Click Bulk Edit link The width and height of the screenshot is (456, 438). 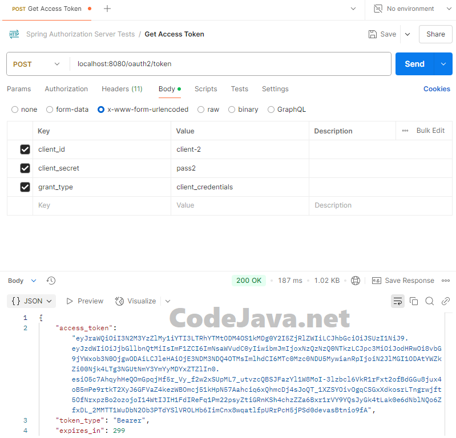pyautogui.click(x=430, y=131)
